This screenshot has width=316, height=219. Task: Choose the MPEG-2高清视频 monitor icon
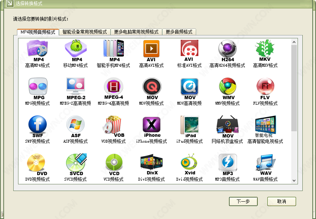[76, 86]
